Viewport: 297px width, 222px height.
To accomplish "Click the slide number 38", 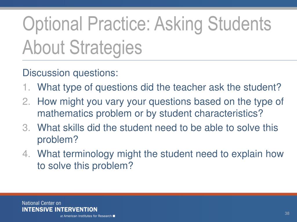I will pos(287,213).
